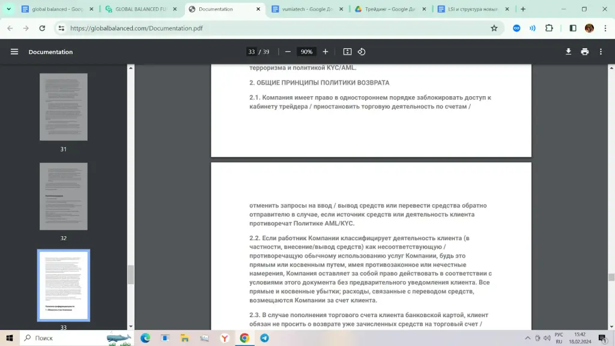This screenshot has height=346, width=615.
Task: Open the browser side panel
Action: 573,28
